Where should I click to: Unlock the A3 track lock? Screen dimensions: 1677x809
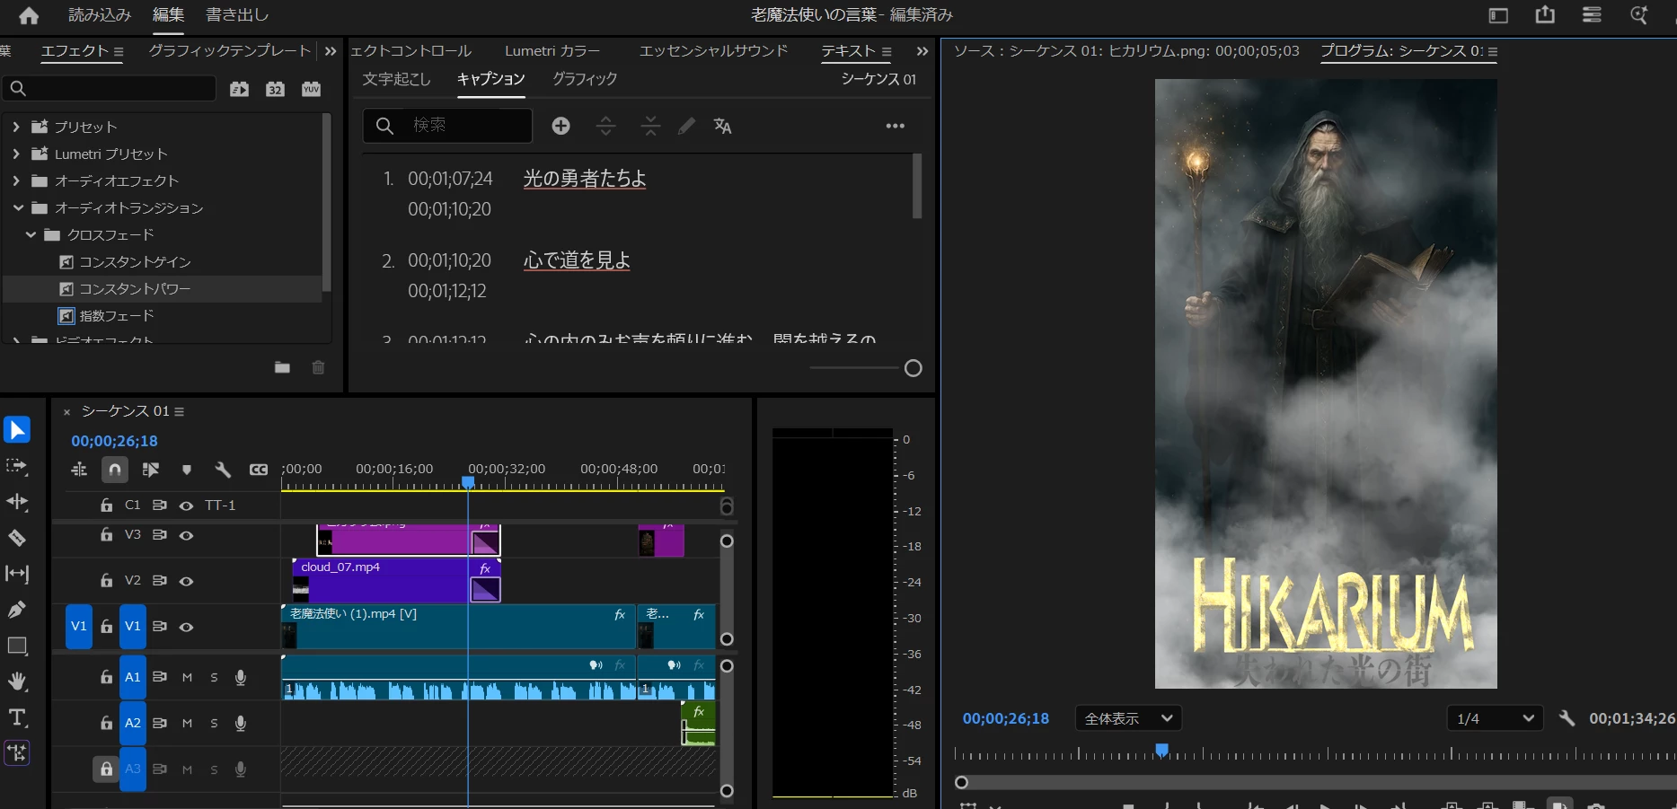coord(106,769)
